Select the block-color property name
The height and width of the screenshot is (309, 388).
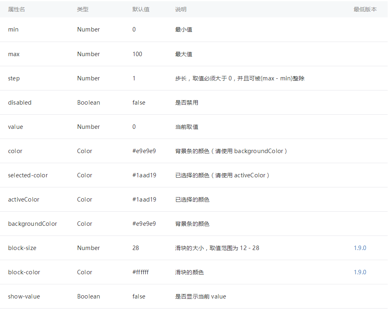24,272
